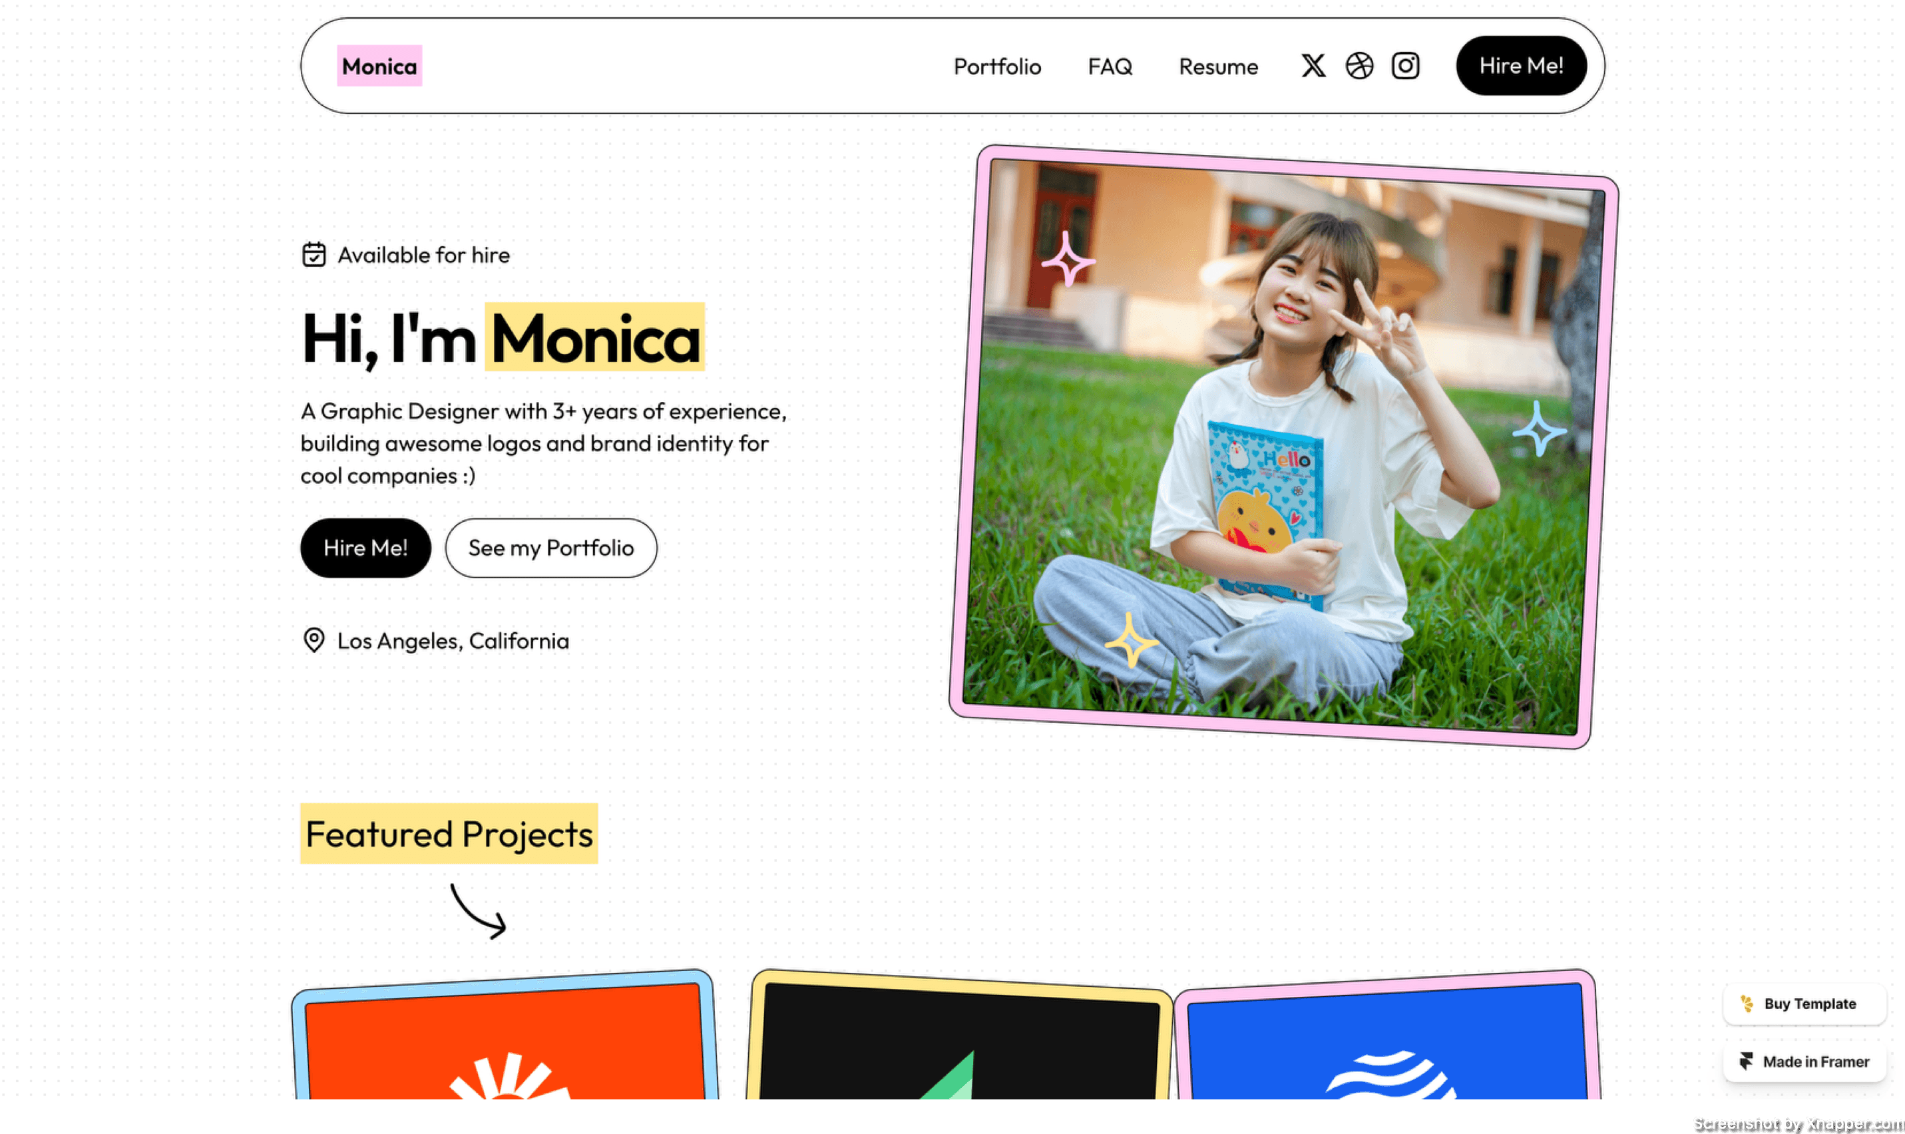1905x1134 pixels.
Task: Go to Portfolio in navigation
Action: click(996, 67)
